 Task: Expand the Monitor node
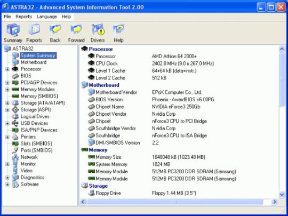point(7,164)
